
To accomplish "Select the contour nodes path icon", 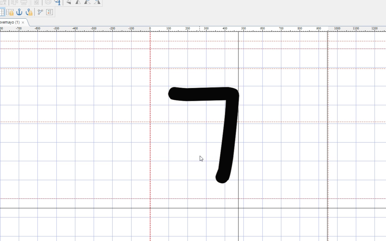I will 40,12.
